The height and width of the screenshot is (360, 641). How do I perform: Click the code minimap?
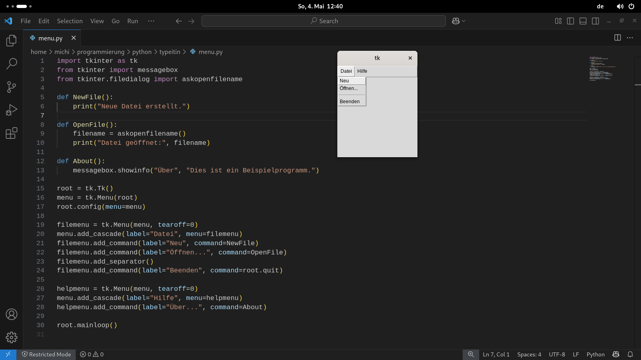click(602, 68)
